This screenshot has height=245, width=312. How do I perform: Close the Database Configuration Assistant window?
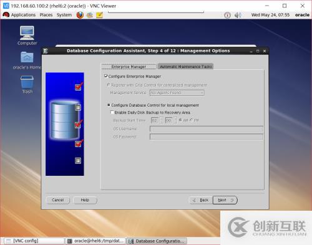pos(265,51)
